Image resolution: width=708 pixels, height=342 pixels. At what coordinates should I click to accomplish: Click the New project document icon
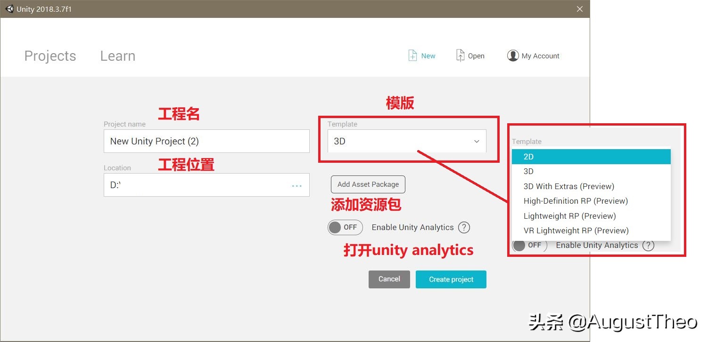[x=412, y=56]
